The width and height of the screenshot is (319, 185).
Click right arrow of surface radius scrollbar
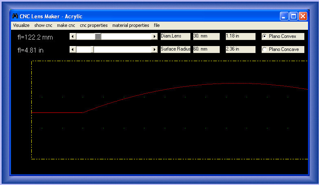154,50
